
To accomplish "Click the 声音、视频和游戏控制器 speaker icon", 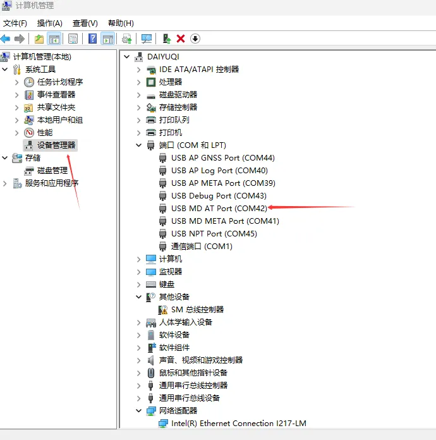I will pos(151,360).
